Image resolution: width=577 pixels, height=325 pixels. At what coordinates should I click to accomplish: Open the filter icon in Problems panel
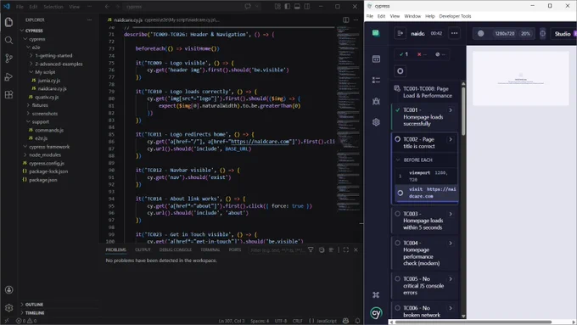coord(311,250)
